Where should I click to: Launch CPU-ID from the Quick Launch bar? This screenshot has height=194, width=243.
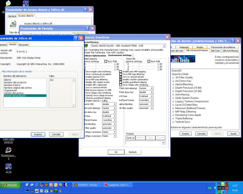(42, 185)
